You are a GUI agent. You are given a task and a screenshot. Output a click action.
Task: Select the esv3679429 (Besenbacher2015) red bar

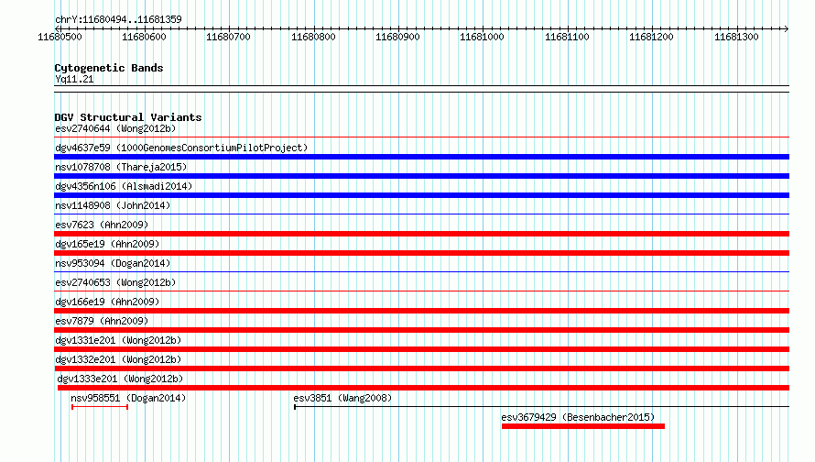[x=583, y=426]
